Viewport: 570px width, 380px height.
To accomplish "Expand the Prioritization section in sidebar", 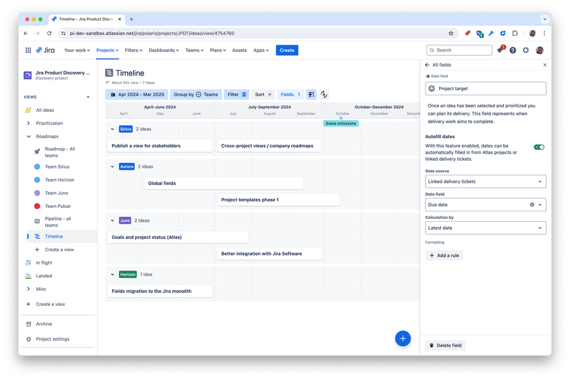I will [29, 123].
